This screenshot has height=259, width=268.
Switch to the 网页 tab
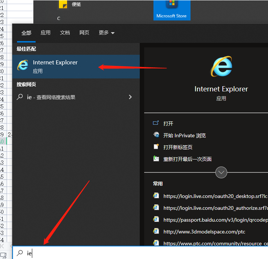pyautogui.click(x=84, y=33)
